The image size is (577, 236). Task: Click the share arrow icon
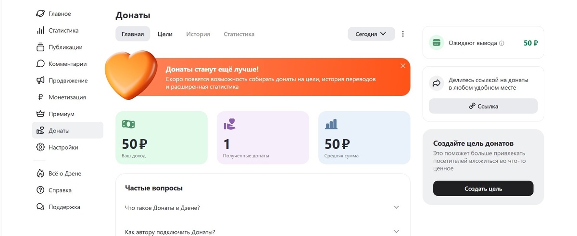437,83
